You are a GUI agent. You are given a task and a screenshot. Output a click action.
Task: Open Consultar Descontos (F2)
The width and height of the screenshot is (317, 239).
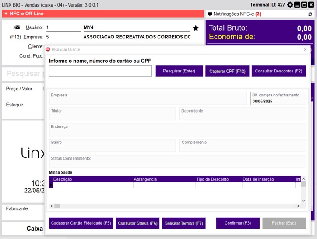[x=278, y=71]
